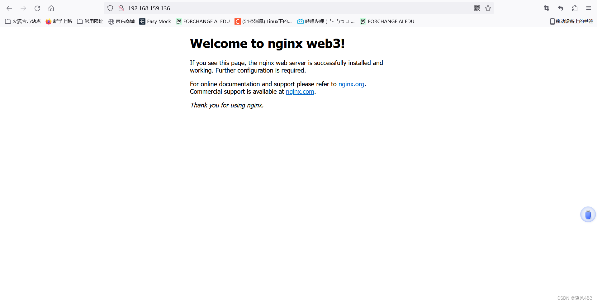The height and width of the screenshot is (303, 597).
Task: Open the extensions puzzle-piece panel
Action: pyautogui.click(x=575, y=8)
